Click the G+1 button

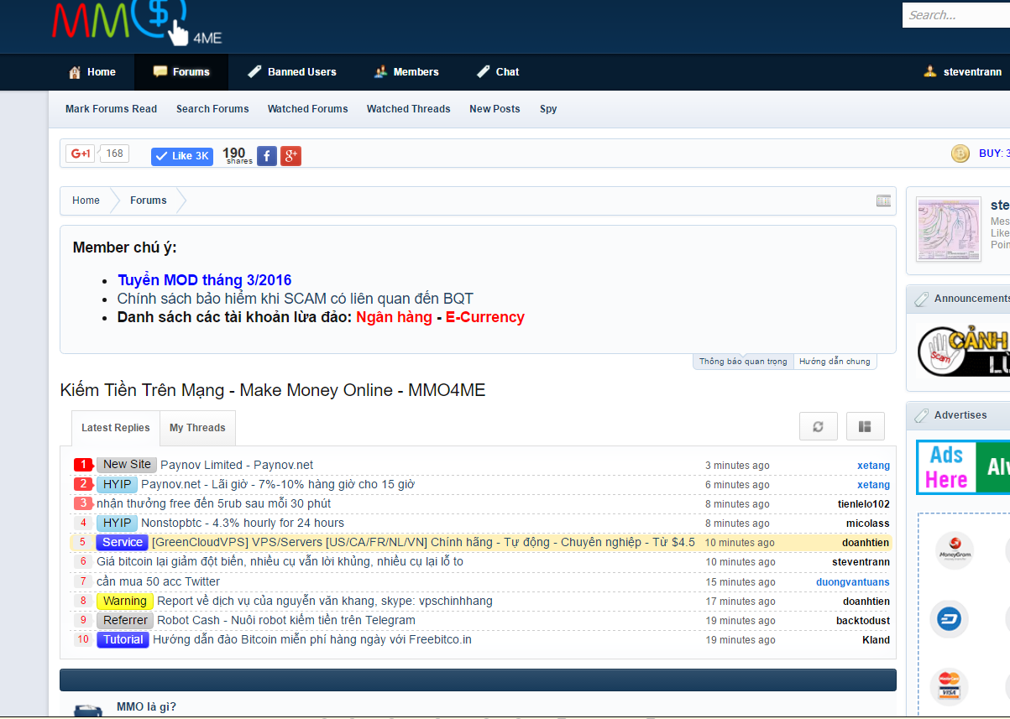point(81,154)
